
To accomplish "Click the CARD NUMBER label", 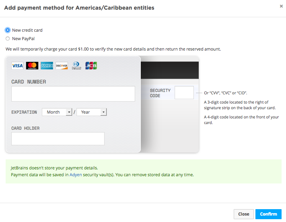I will [29, 82].
